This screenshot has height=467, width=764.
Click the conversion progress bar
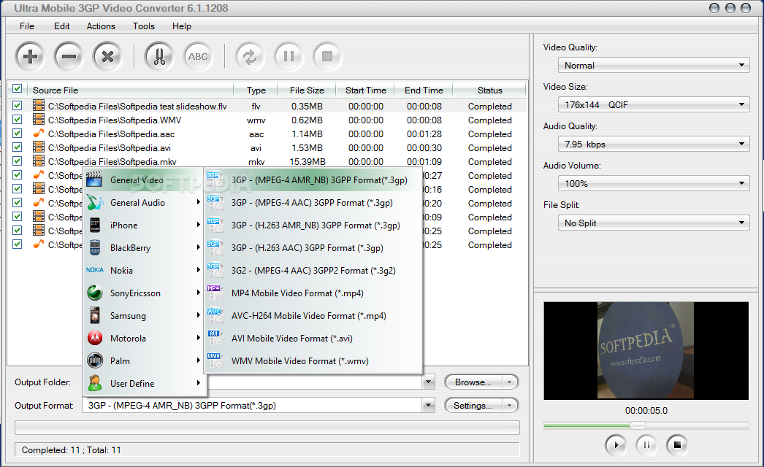(267, 428)
